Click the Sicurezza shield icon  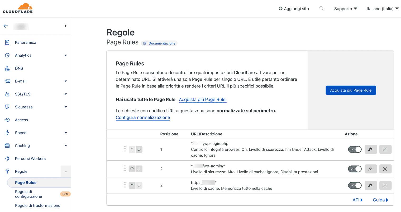click(7, 107)
